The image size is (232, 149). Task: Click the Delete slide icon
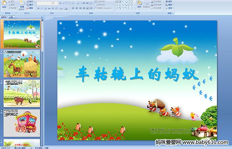30,8
